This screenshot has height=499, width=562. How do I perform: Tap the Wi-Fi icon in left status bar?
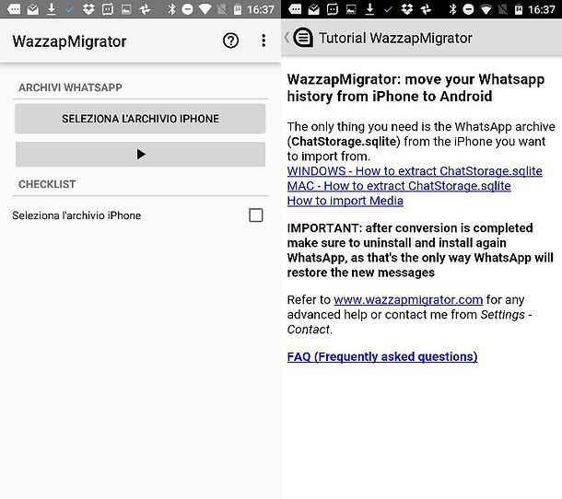(205, 9)
